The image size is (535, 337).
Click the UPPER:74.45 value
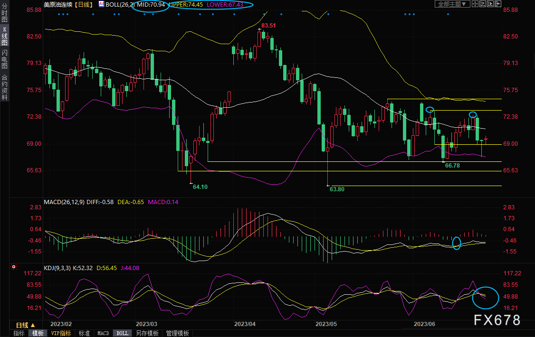click(186, 4)
